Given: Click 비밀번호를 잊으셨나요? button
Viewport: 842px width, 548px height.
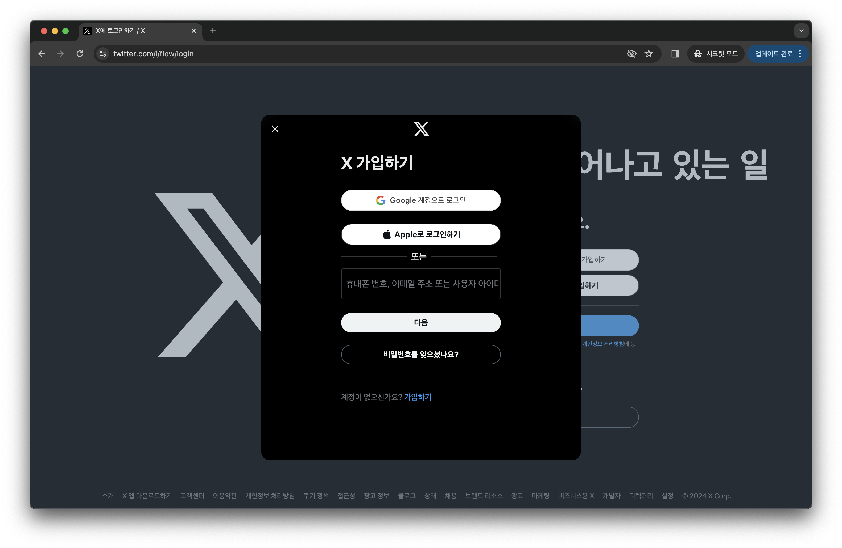Looking at the screenshot, I should pyautogui.click(x=421, y=354).
